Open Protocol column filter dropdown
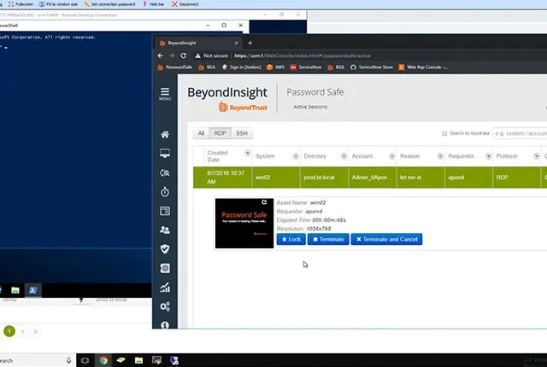547x367 pixels. [536, 156]
